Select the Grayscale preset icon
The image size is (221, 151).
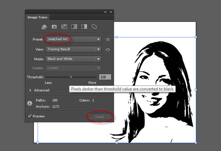[x=74, y=26]
